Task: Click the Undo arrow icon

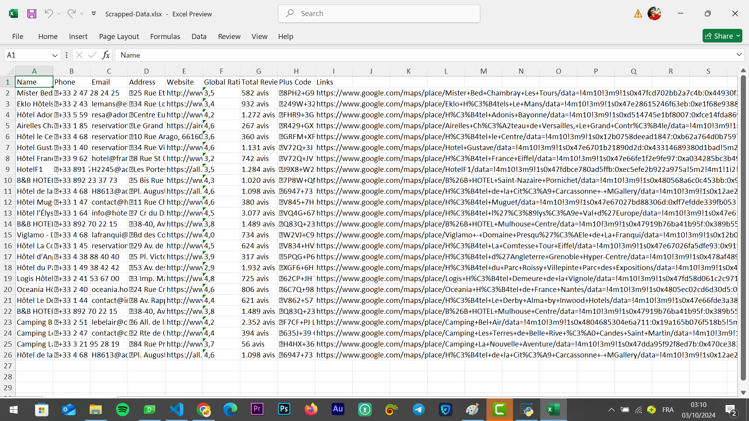Action: (x=48, y=14)
